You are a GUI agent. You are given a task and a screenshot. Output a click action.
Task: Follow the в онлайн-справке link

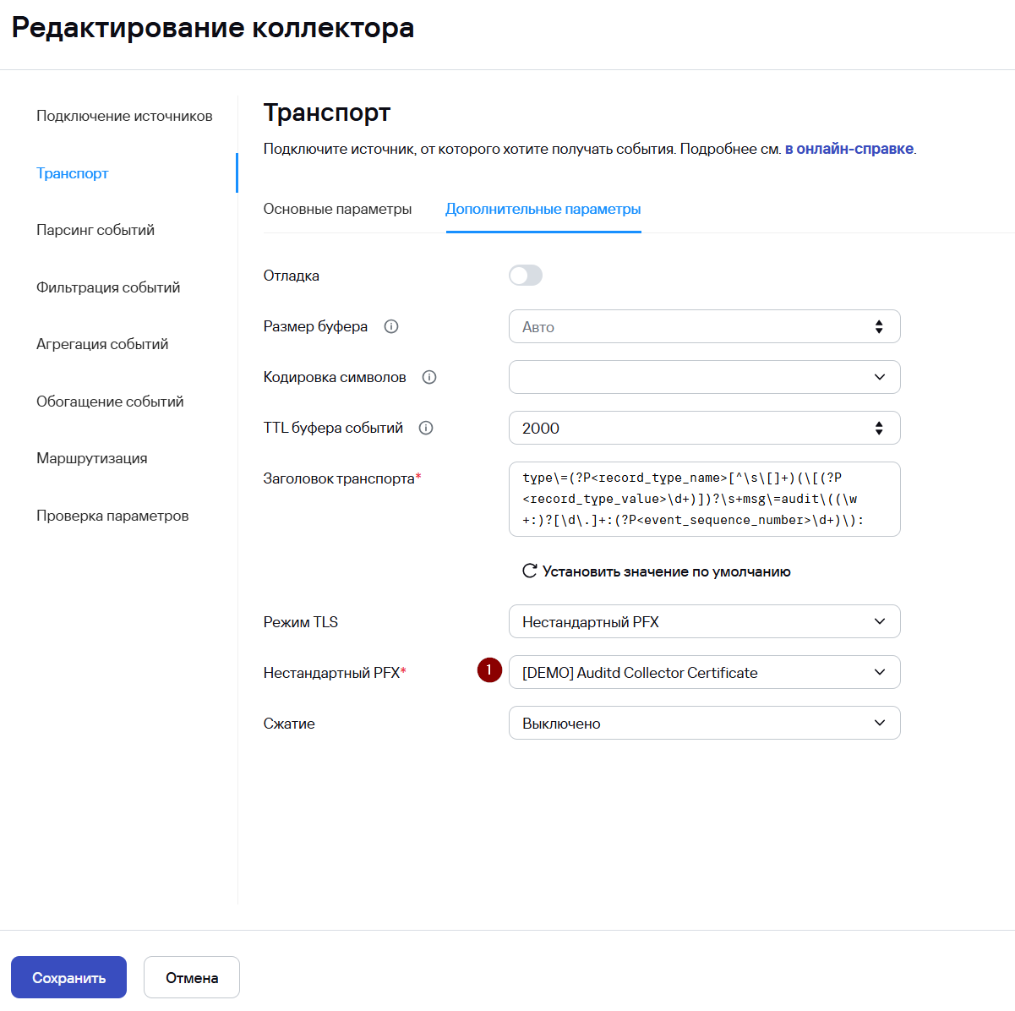[x=849, y=149]
